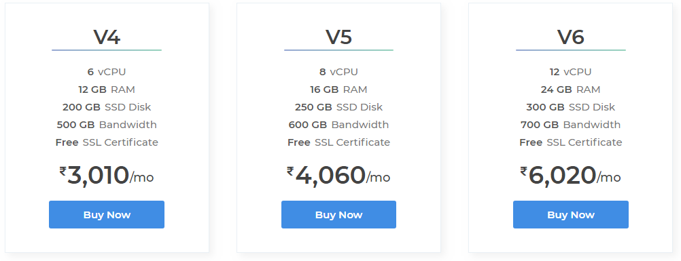
Task: Click the 700 GB Bandwidth text
Action: click(570, 125)
